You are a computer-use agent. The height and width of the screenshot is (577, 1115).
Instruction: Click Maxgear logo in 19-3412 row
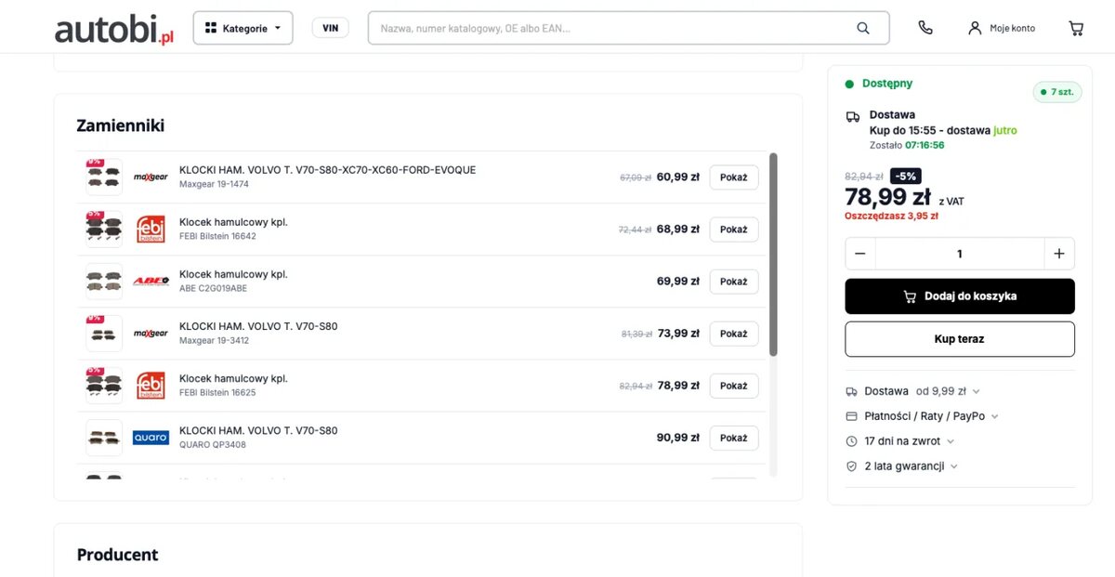pyautogui.click(x=151, y=333)
